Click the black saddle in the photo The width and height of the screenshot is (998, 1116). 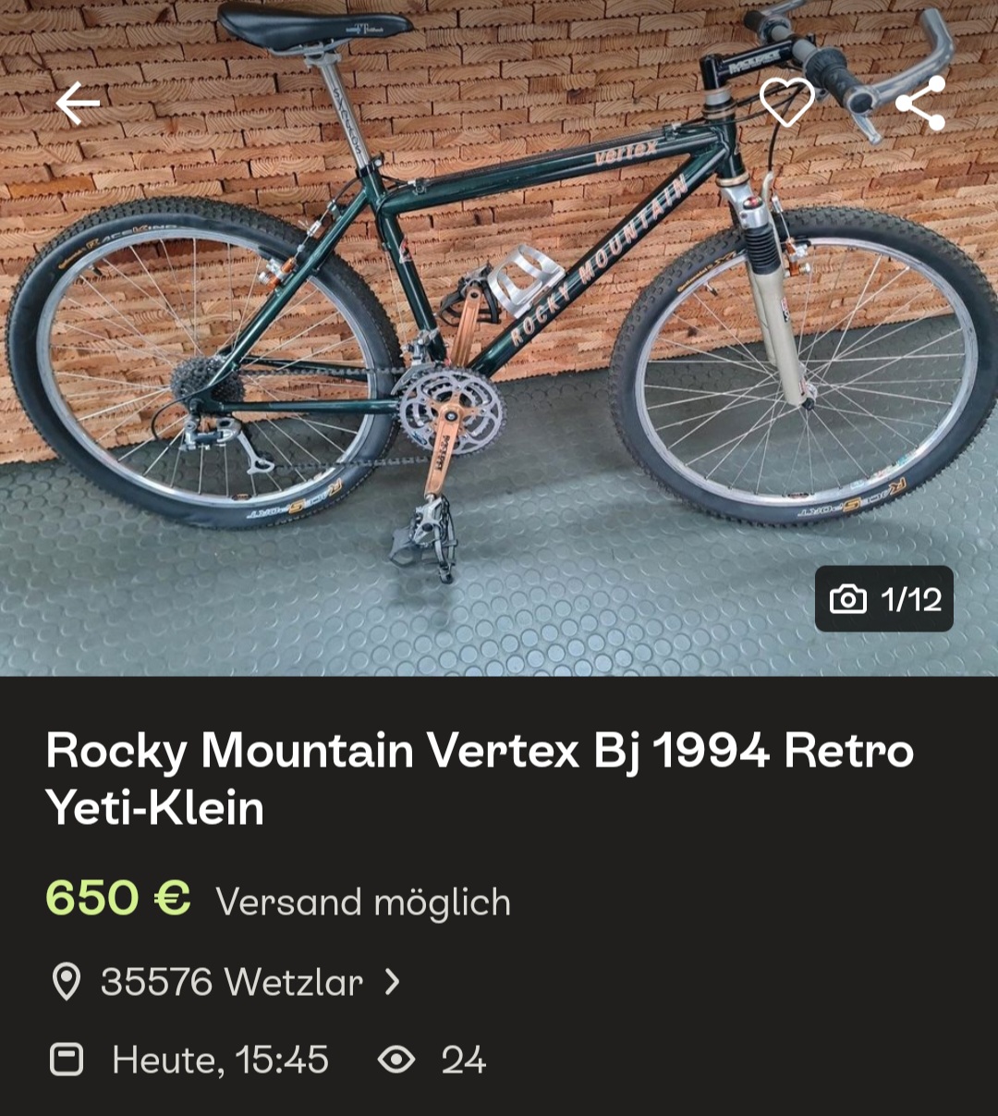pyautogui.click(x=312, y=27)
